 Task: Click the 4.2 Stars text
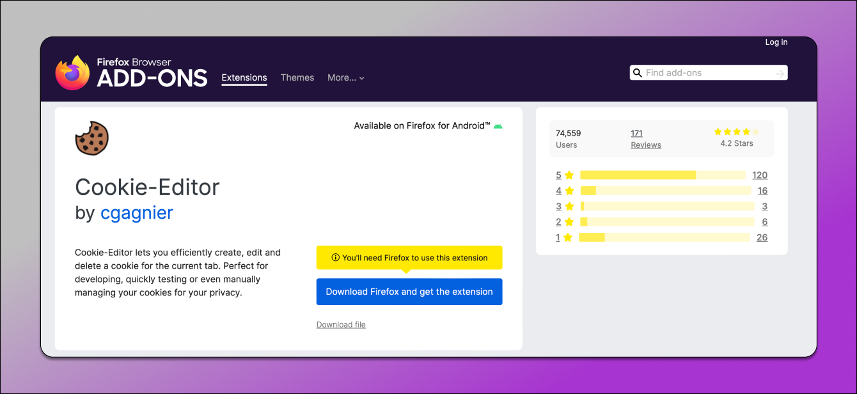[x=737, y=144]
